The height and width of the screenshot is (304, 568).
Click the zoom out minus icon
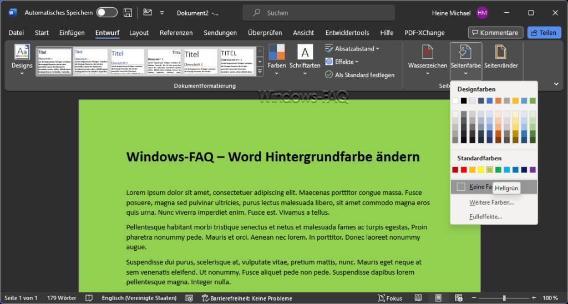coord(475,298)
